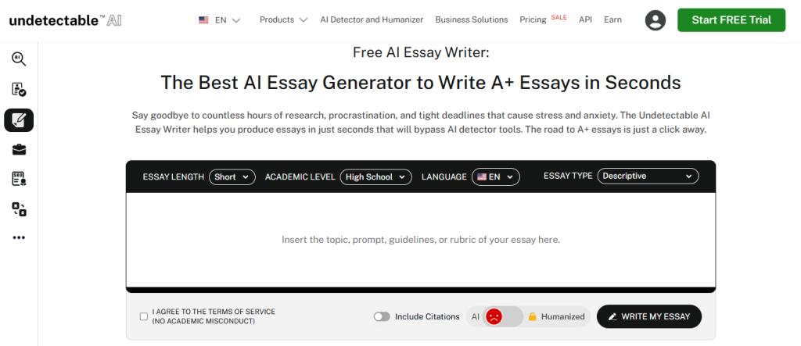This screenshot has width=801, height=346.
Task: Go to AI Detector and Humanizer
Action: point(372,20)
